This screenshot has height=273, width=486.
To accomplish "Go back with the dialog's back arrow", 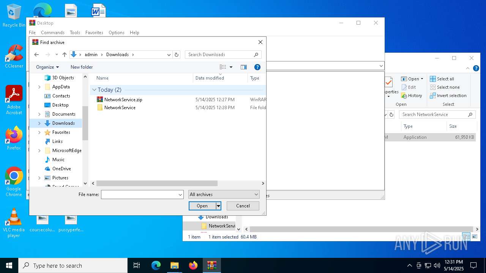I will click(36, 55).
